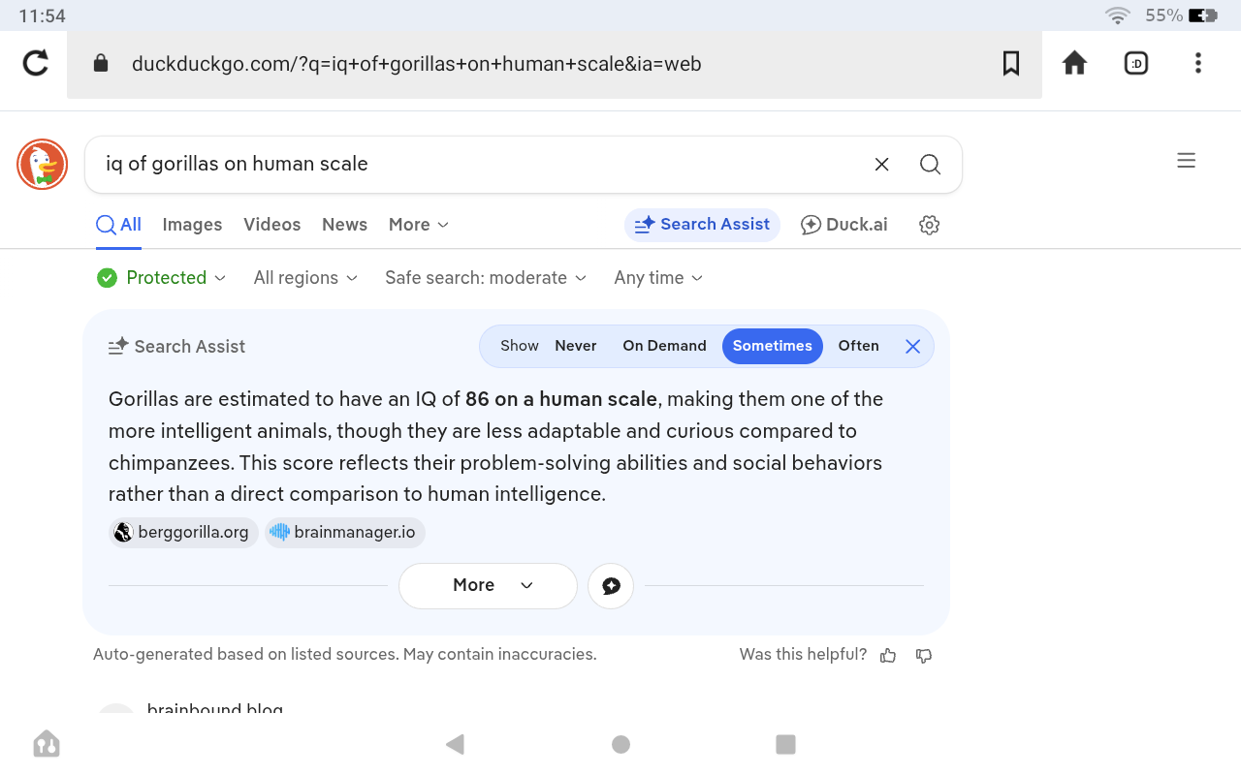Open the All regions dropdown
The height and width of the screenshot is (775, 1241).
click(305, 278)
